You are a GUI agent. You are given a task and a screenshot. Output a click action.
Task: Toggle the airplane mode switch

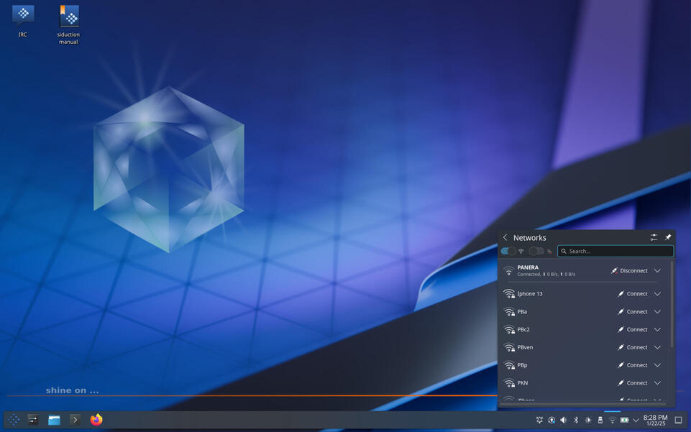536,251
